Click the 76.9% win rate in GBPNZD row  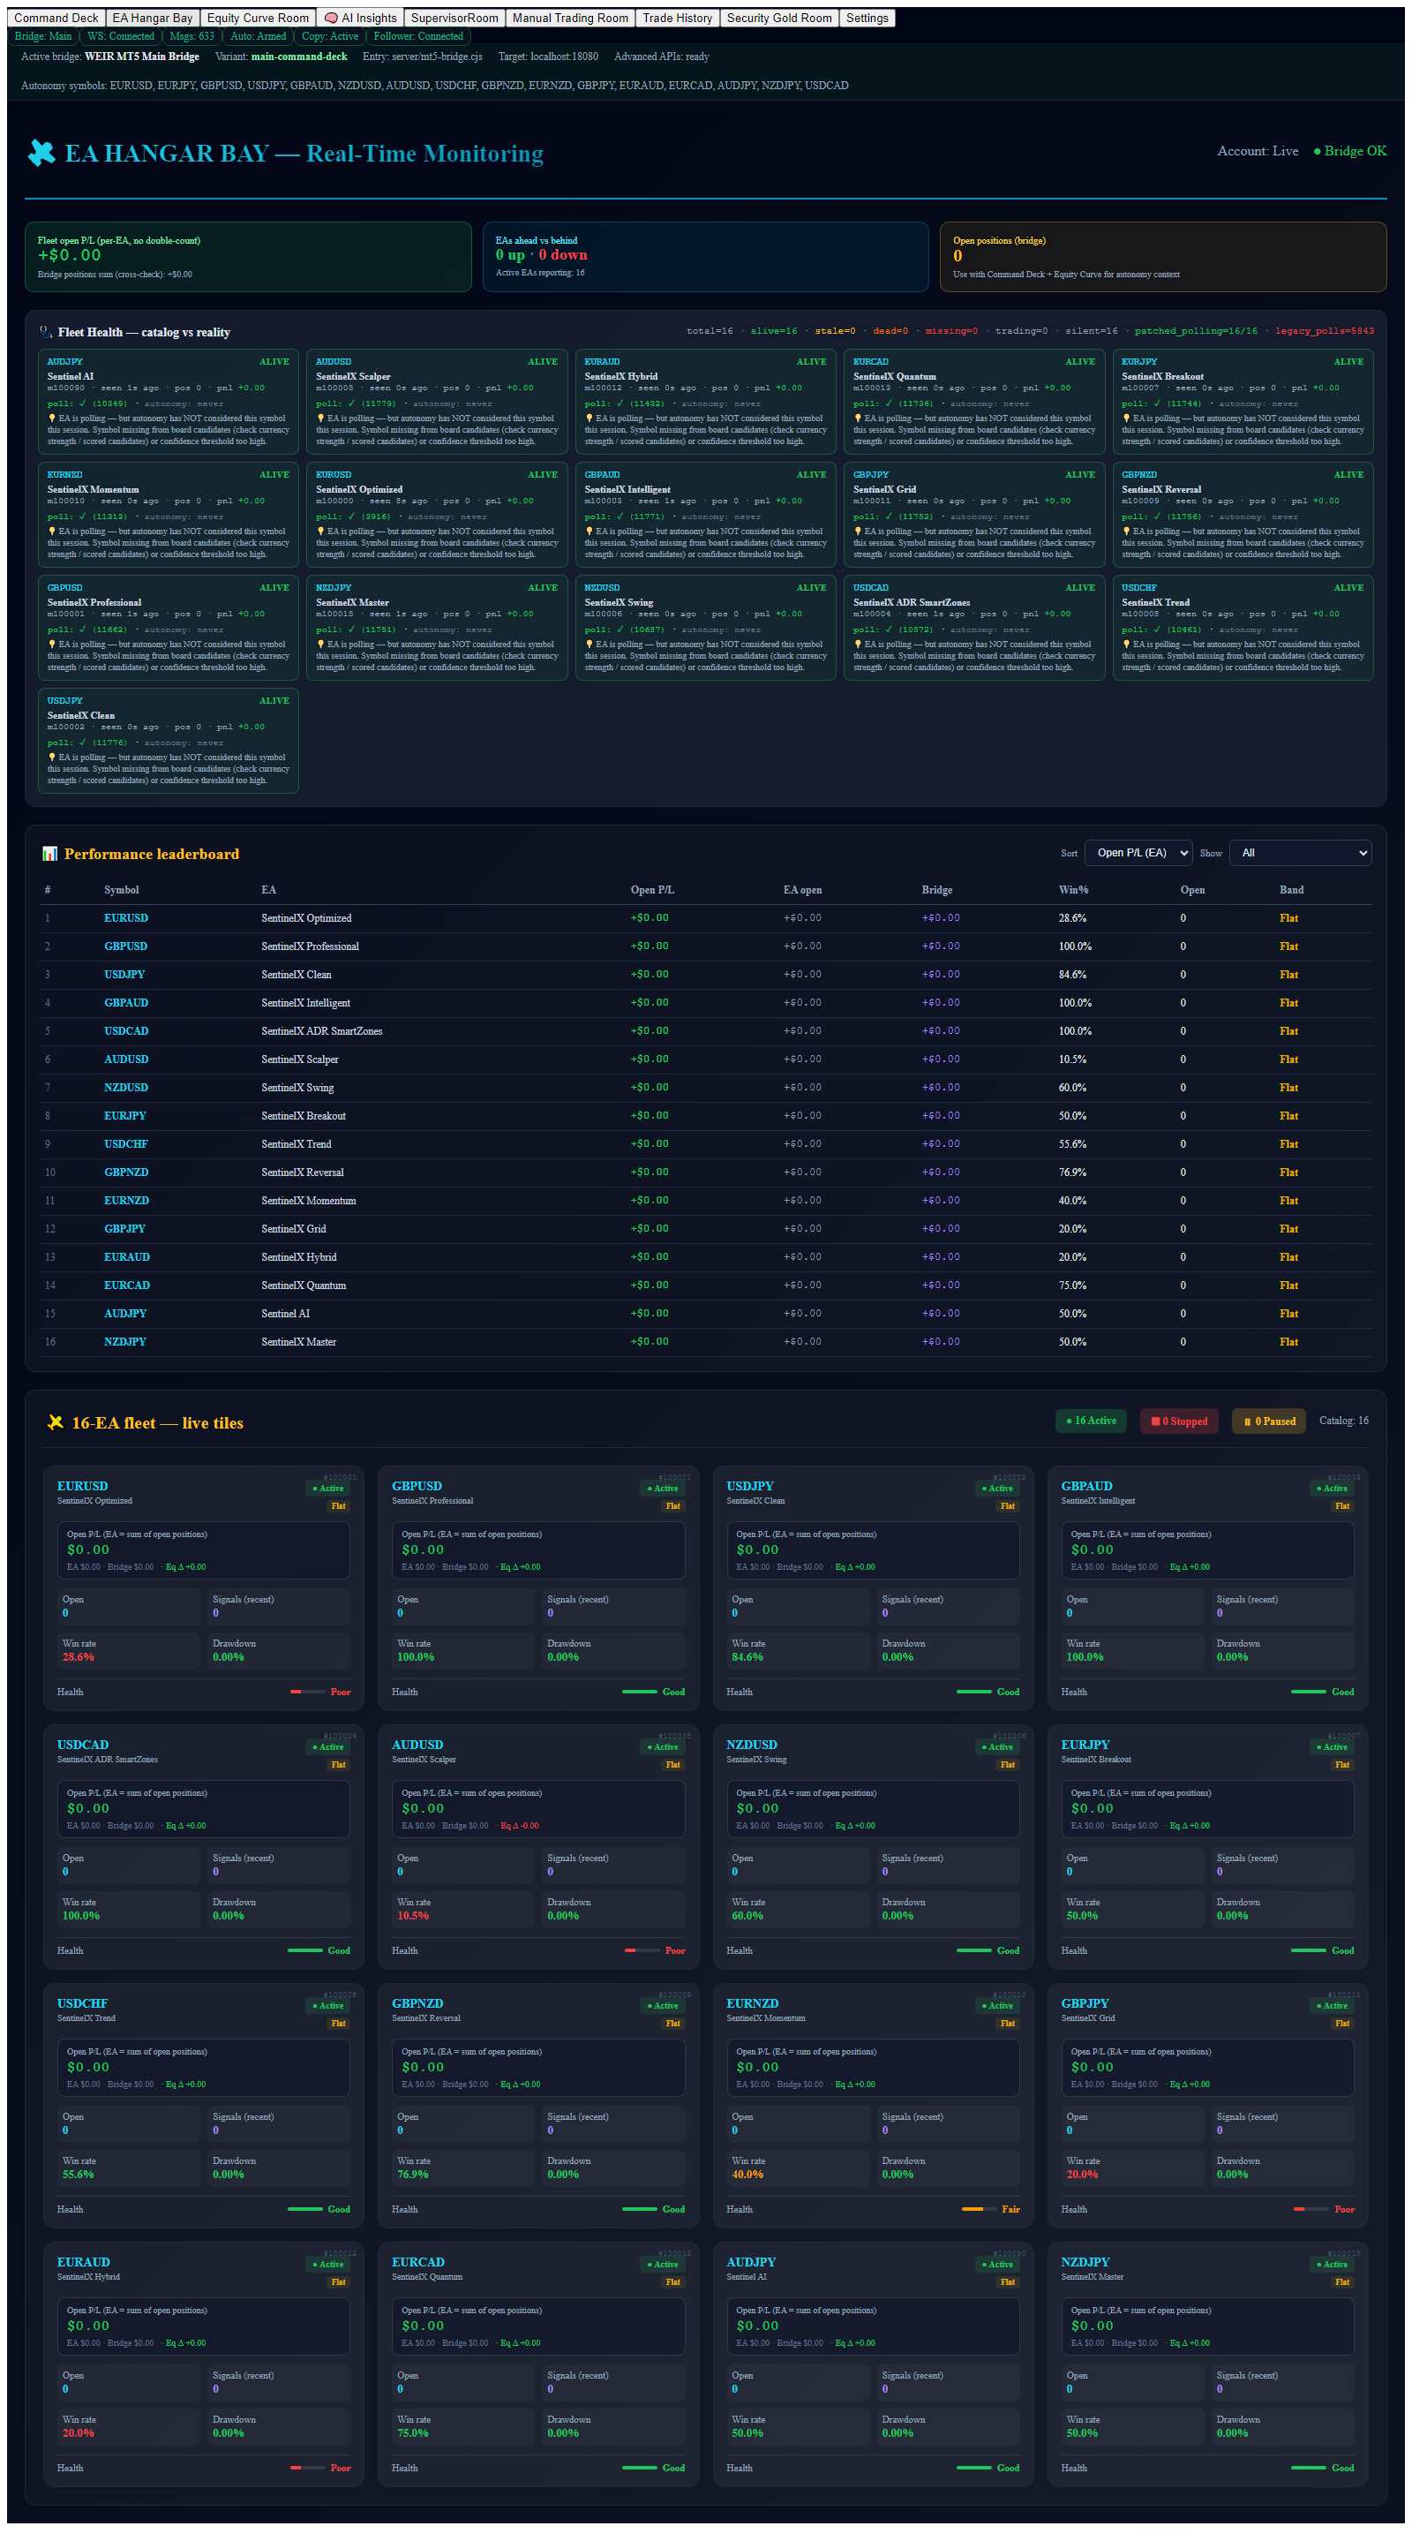pos(1073,1172)
